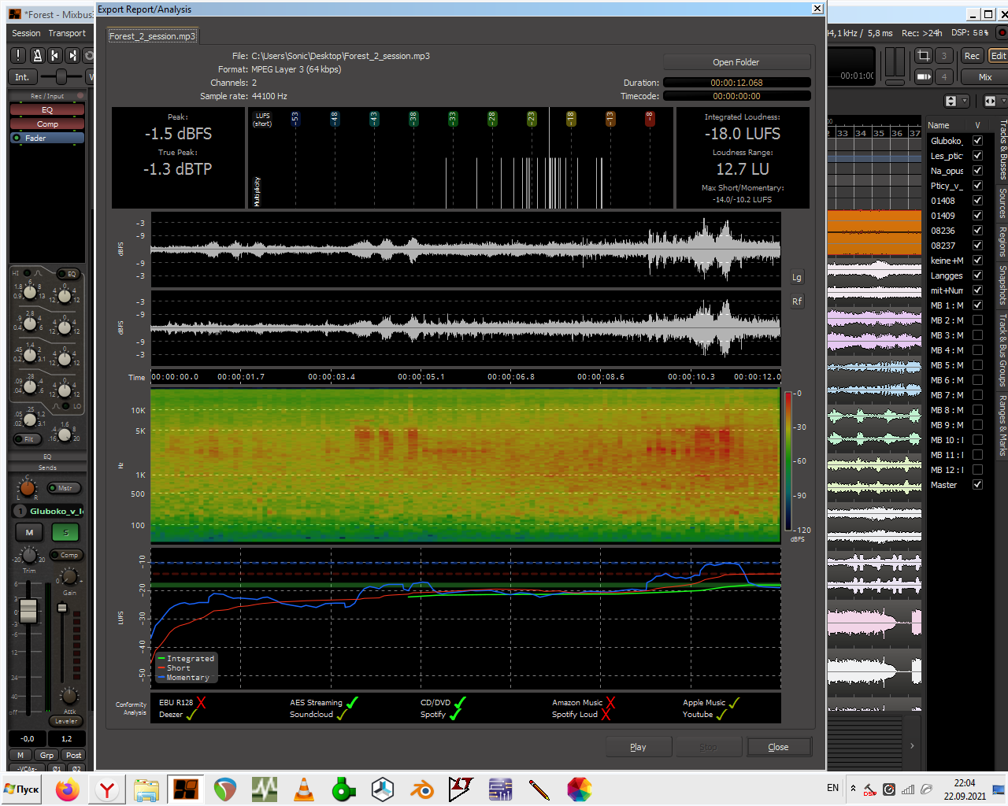Select the Forest_2_session.mp3 tab

tap(152, 36)
